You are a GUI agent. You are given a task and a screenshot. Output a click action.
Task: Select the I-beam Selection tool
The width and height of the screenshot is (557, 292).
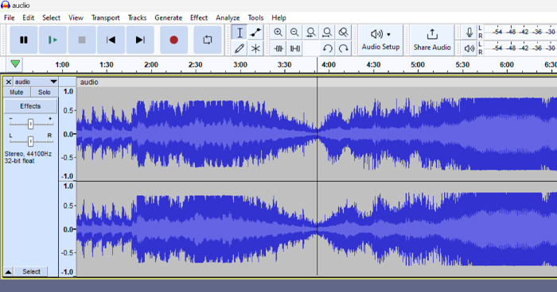point(240,33)
